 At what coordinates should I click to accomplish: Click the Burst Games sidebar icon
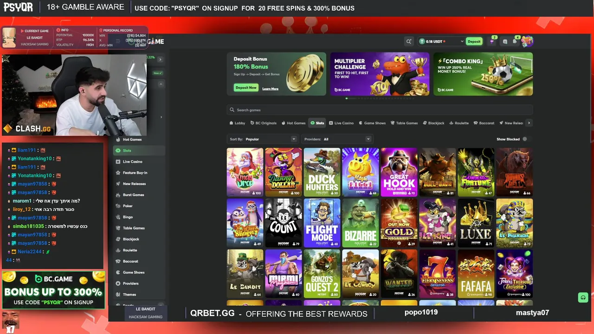coord(118,195)
